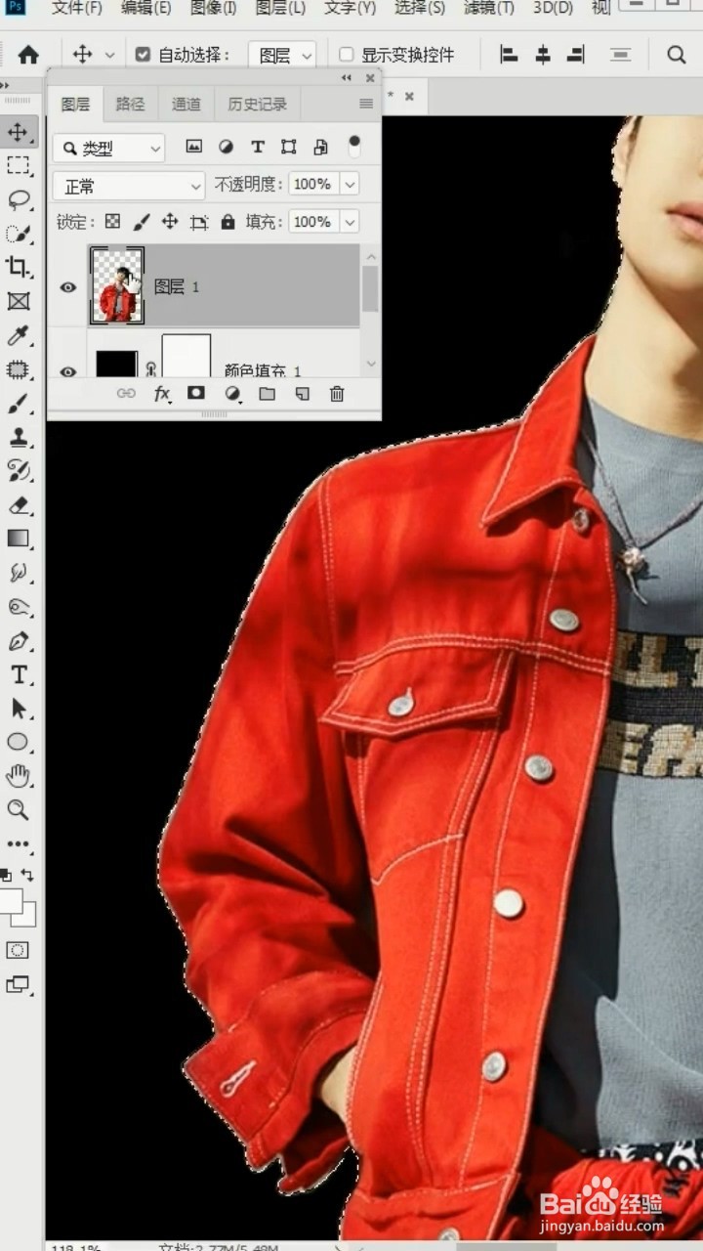
Task: Select the Eraser tool
Action: pos(19,505)
